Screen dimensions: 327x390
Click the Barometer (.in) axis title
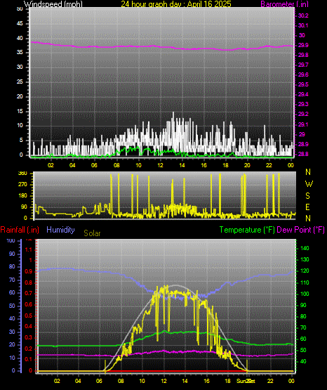coord(284,4)
